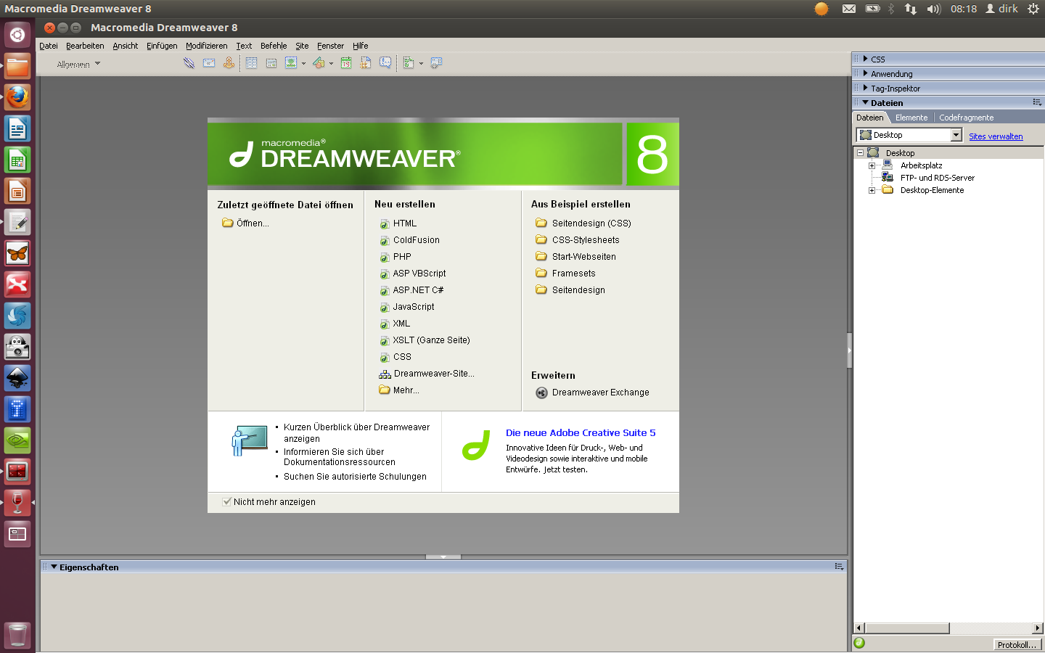This screenshot has width=1045, height=653.
Task: Toggle the 'Nicht mehr anzeigen' checkbox
Action: pyautogui.click(x=226, y=501)
